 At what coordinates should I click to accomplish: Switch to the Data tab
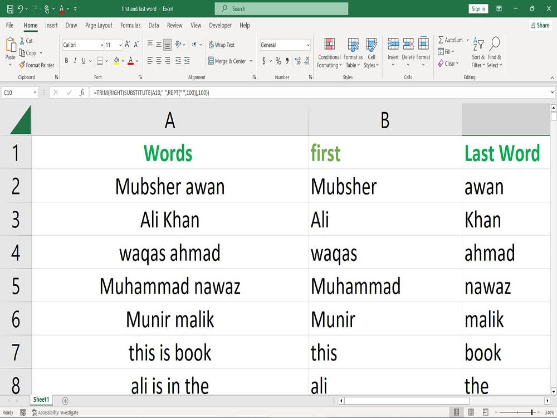click(154, 25)
